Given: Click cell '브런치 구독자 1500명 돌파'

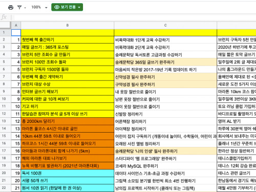Looking at the screenshot, I should [68, 70].
